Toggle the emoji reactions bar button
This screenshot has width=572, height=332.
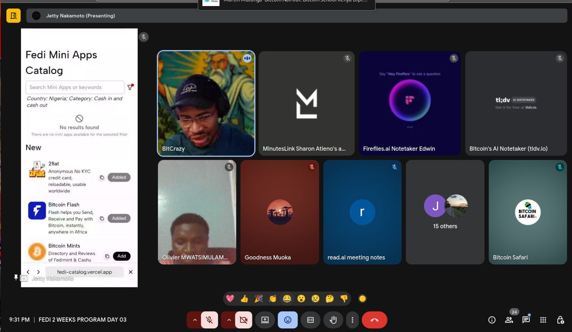pyautogui.click(x=288, y=320)
